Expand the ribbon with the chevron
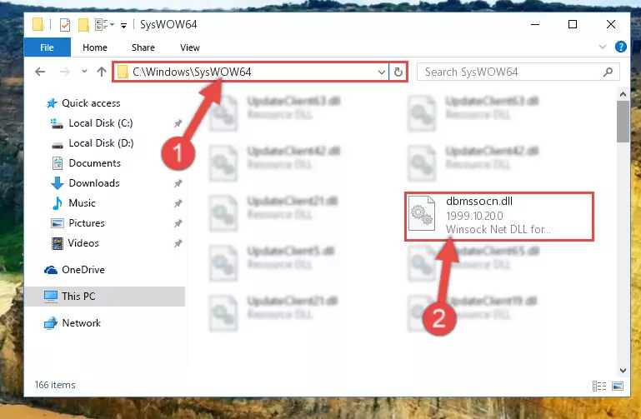 coord(602,47)
